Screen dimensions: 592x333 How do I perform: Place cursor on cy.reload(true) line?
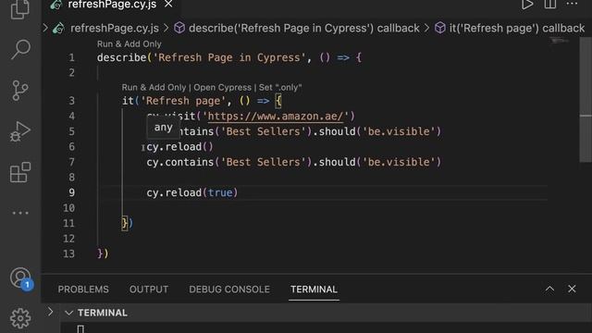(x=191, y=192)
